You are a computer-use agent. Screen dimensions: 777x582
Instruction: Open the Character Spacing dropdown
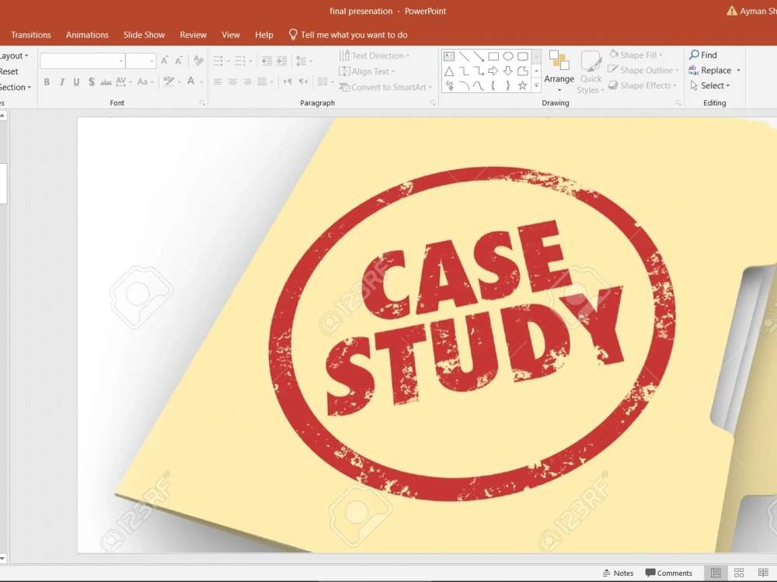(x=124, y=82)
